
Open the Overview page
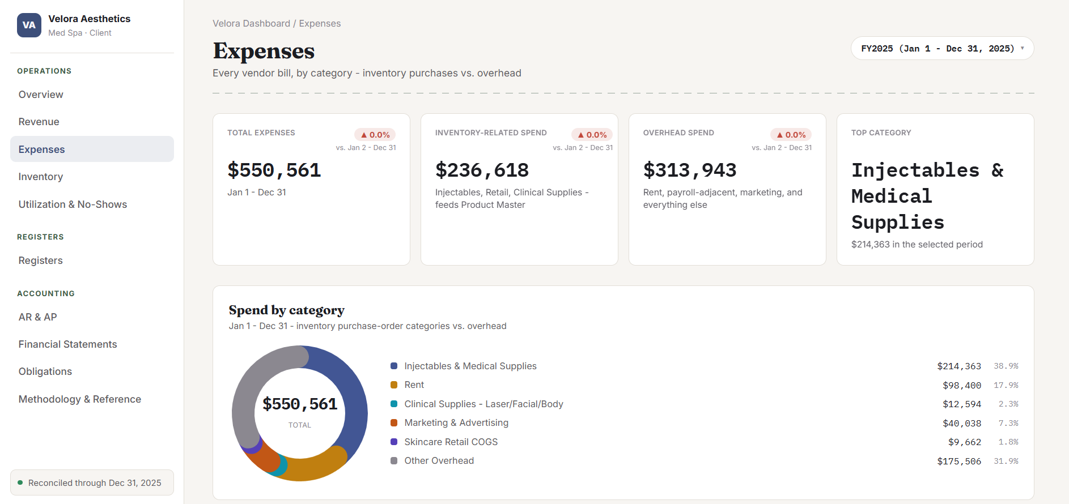[92, 95]
